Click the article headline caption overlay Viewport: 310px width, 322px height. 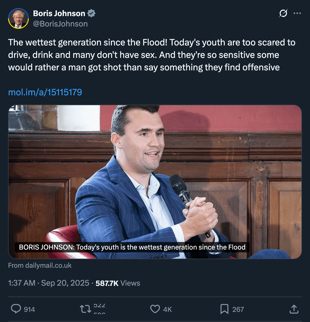click(132, 247)
